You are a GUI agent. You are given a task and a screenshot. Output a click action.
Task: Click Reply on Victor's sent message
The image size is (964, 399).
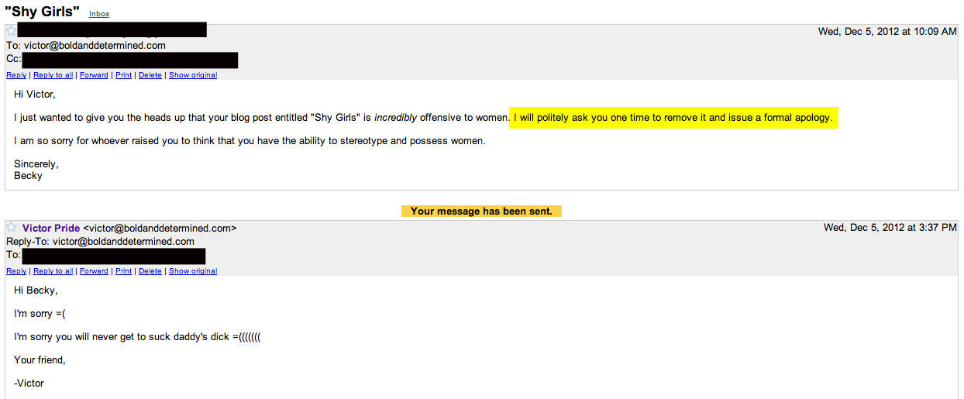pyautogui.click(x=16, y=271)
